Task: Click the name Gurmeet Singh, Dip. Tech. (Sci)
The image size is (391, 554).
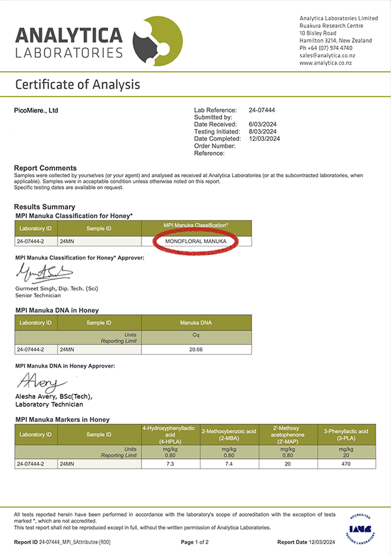Action: [x=57, y=289]
